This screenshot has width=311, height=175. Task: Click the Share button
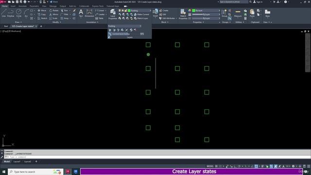[x=53, y=2]
